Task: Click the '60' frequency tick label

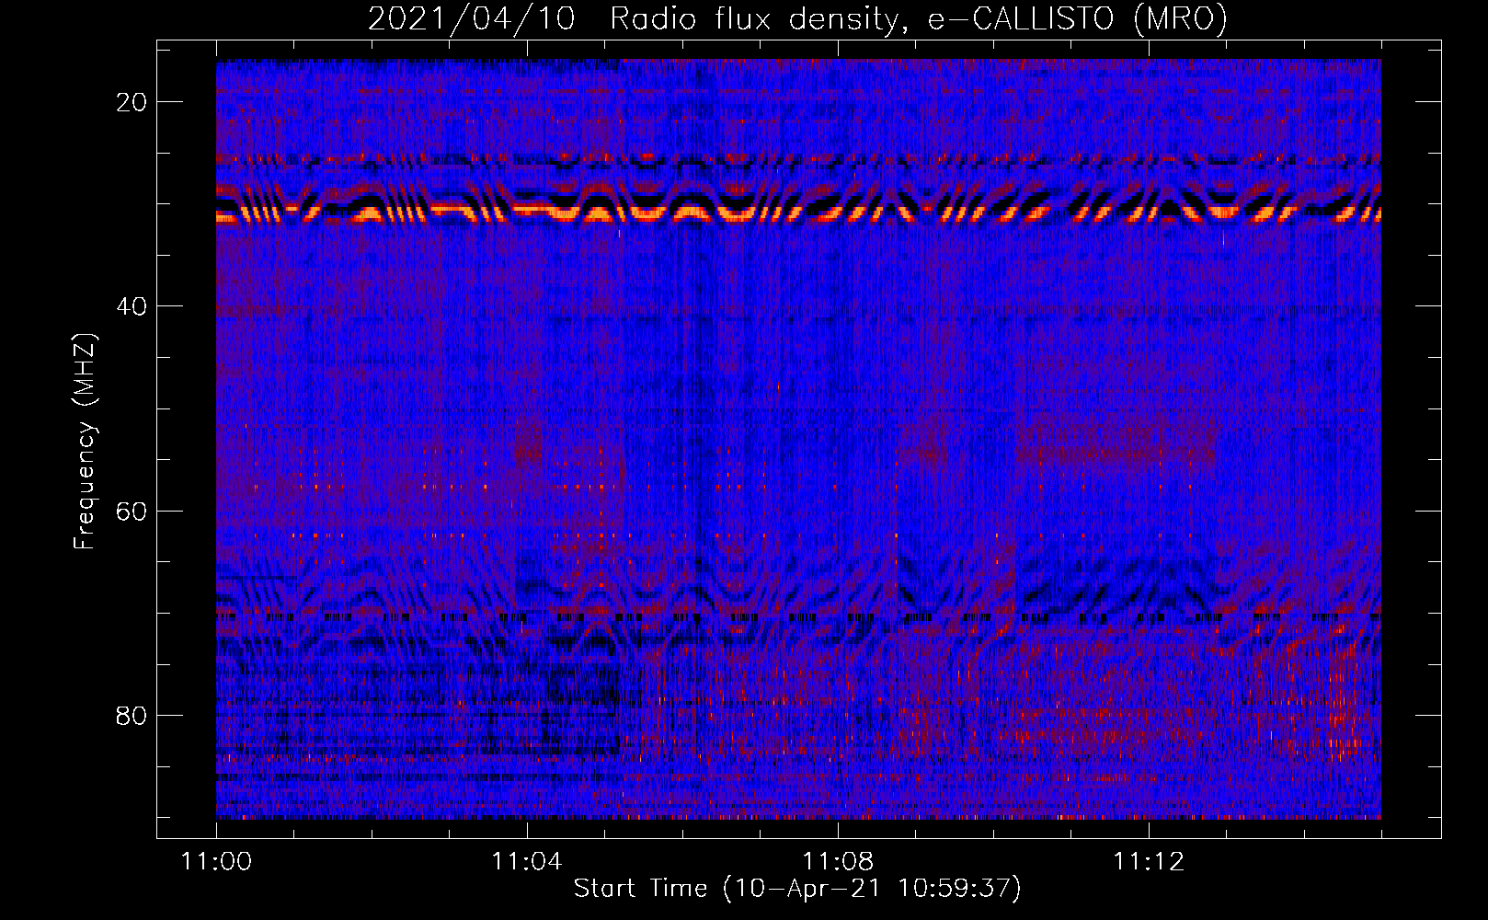Action: (132, 511)
